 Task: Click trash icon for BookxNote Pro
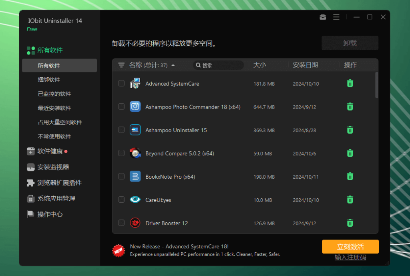350,176
